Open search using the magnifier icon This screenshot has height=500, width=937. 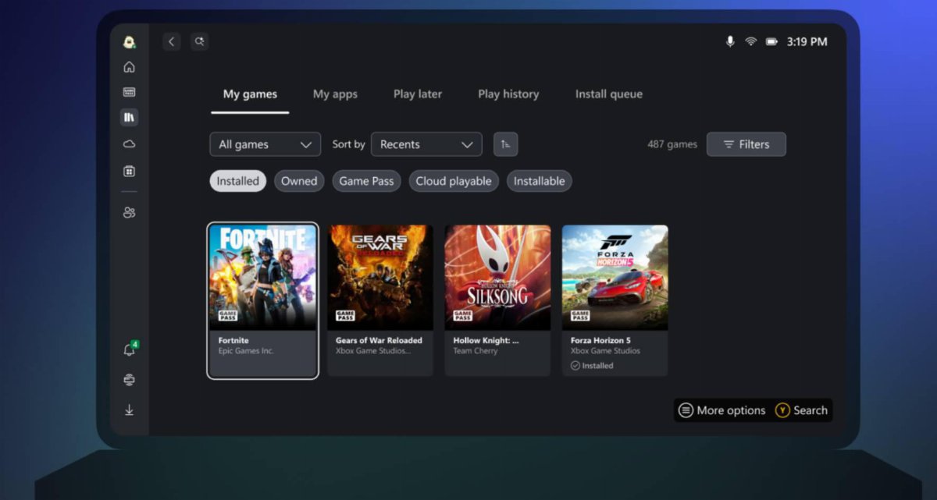tap(199, 41)
